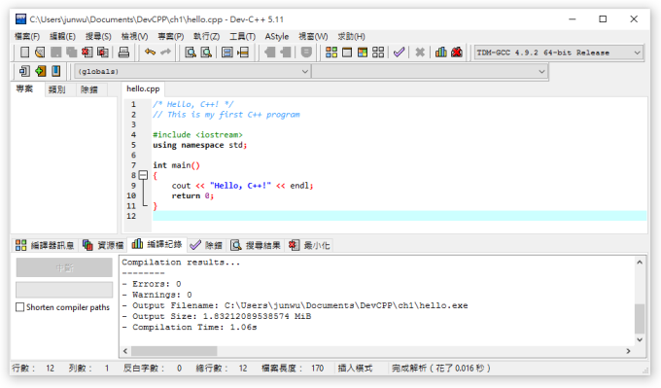
Task: Click the Close All files toolbar icon
Action: 102,53
